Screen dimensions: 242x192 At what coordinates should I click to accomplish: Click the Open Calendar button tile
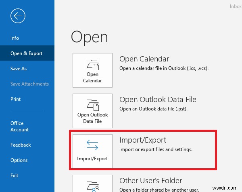pyautogui.click(x=92, y=70)
